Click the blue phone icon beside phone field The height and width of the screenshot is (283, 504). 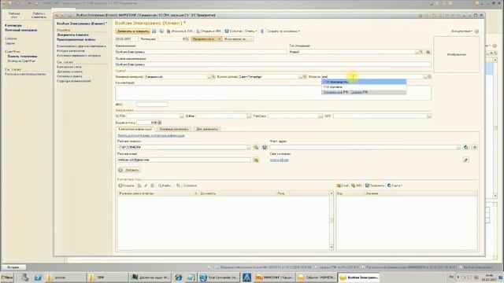(x=265, y=147)
